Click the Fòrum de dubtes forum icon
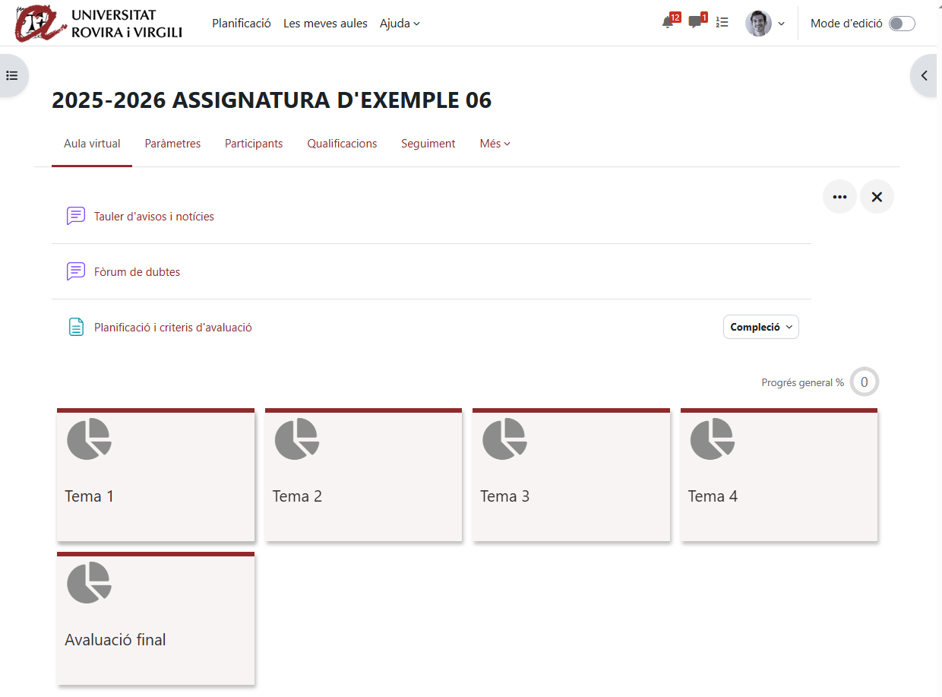 tap(76, 271)
